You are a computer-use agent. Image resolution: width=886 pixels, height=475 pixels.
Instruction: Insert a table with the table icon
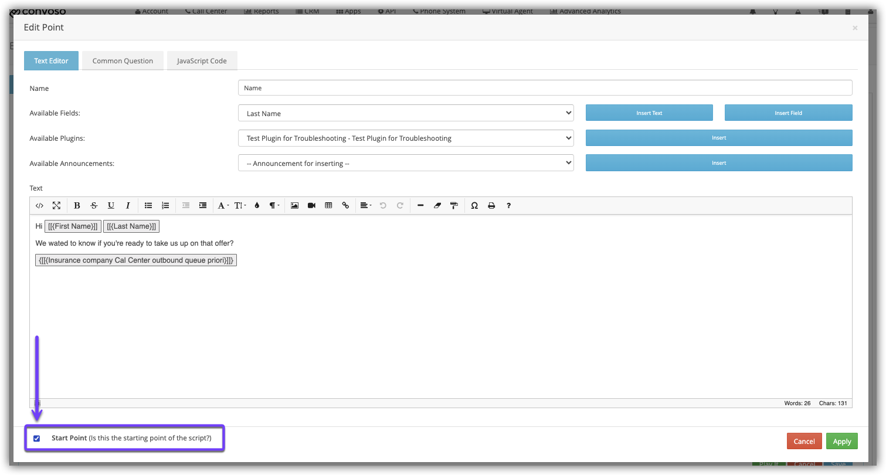click(x=328, y=206)
